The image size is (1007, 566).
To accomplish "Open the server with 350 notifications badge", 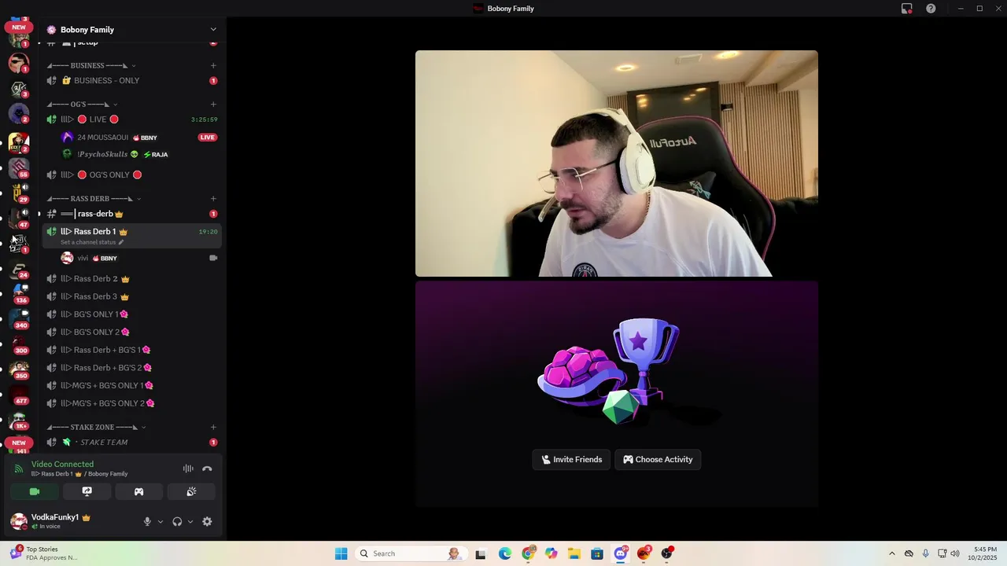I will click(x=19, y=368).
